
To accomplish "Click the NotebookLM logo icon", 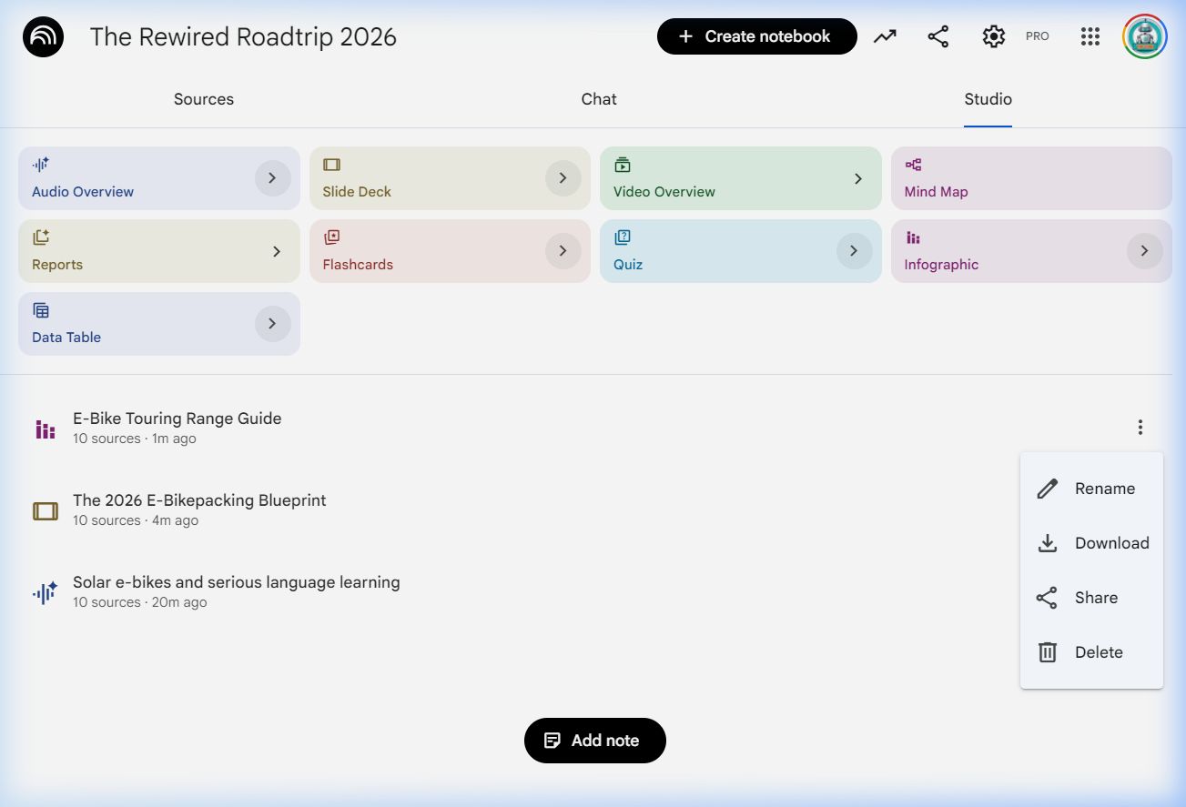I will [43, 37].
